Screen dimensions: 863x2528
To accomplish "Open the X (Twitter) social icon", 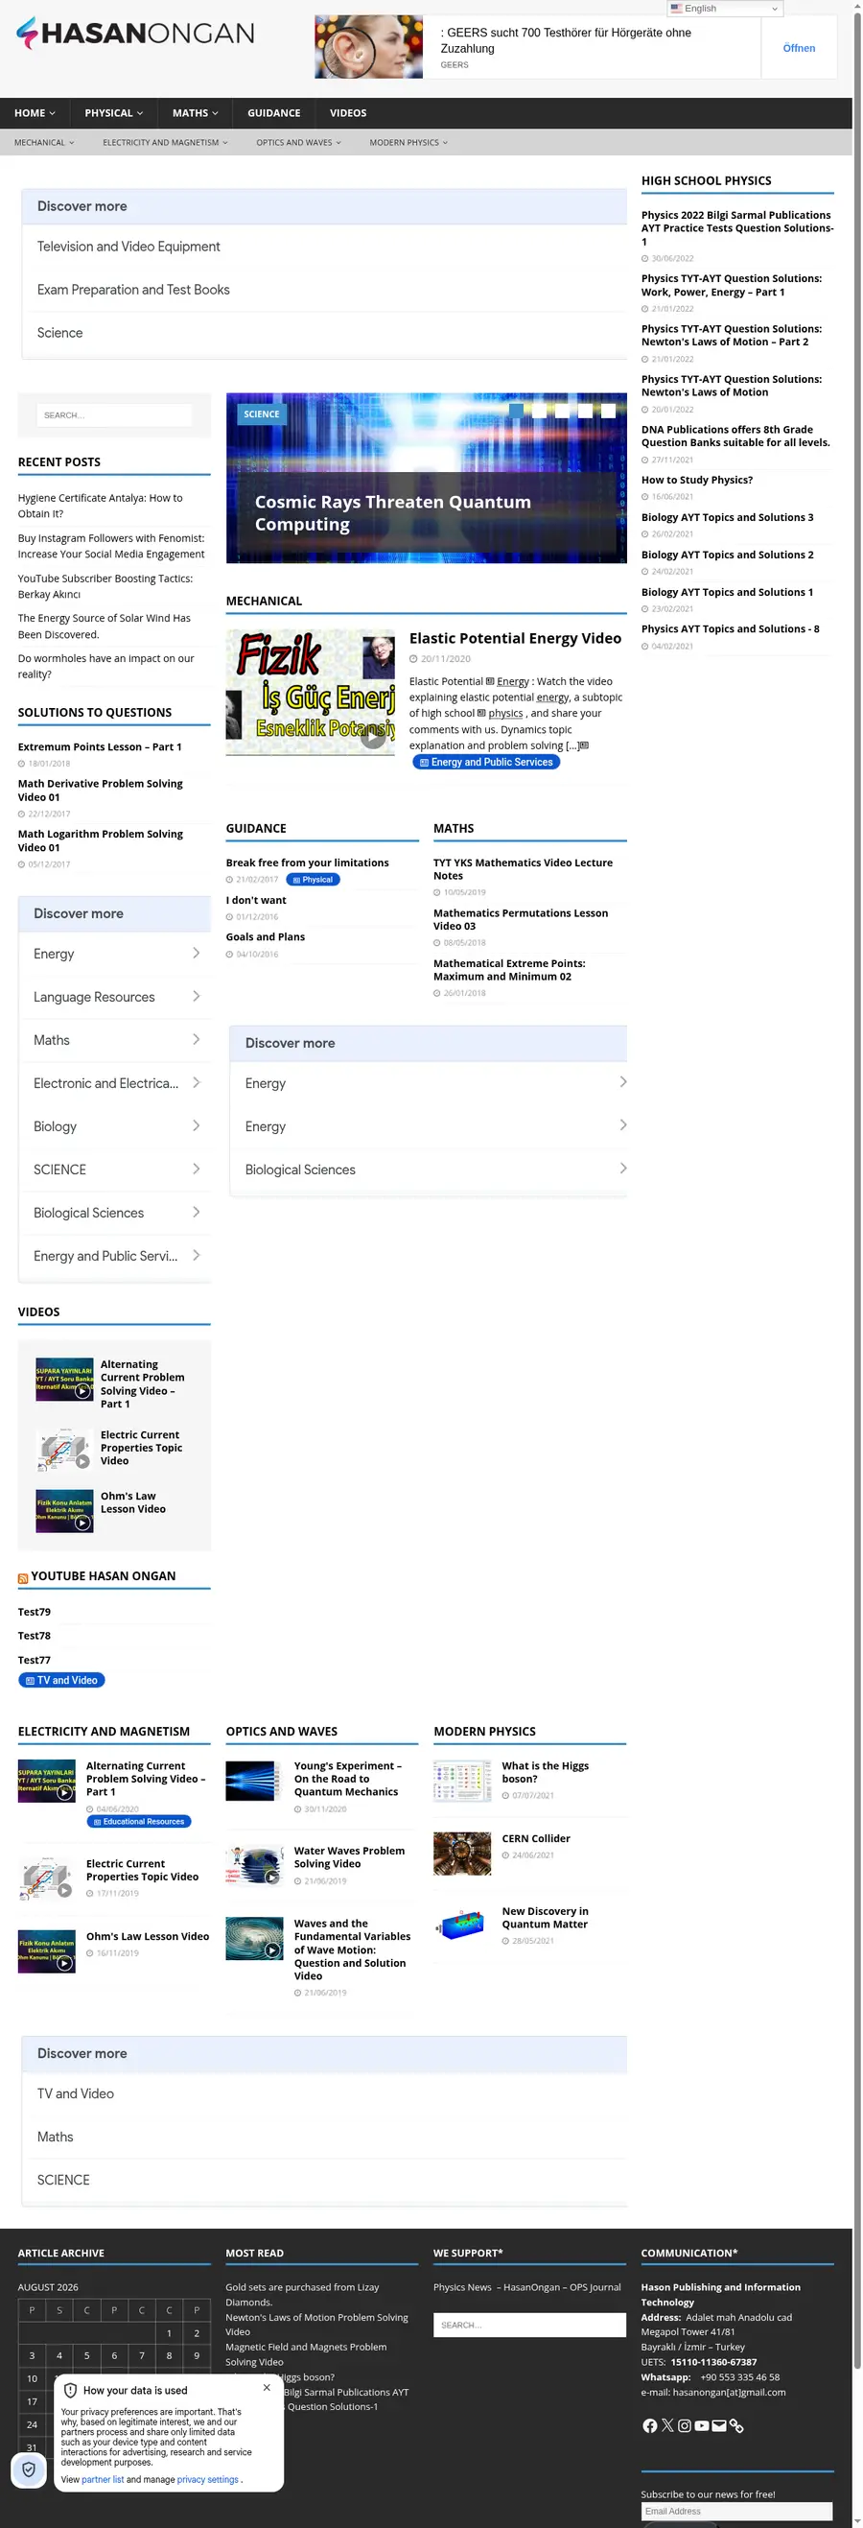I will [667, 2425].
